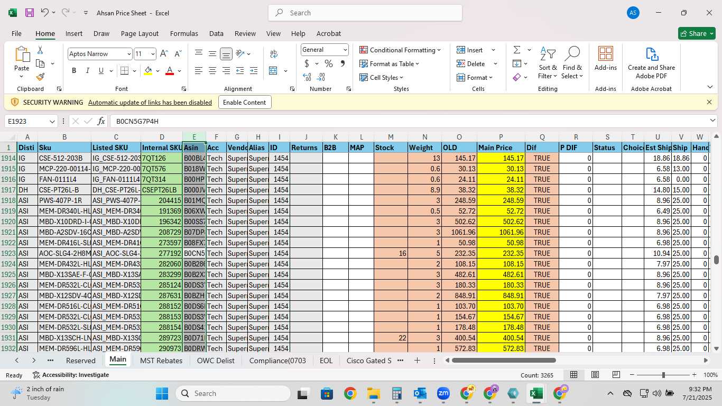Open the font size dropdown
The height and width of the screenshot is (406, 722).
tap(153, 54)
